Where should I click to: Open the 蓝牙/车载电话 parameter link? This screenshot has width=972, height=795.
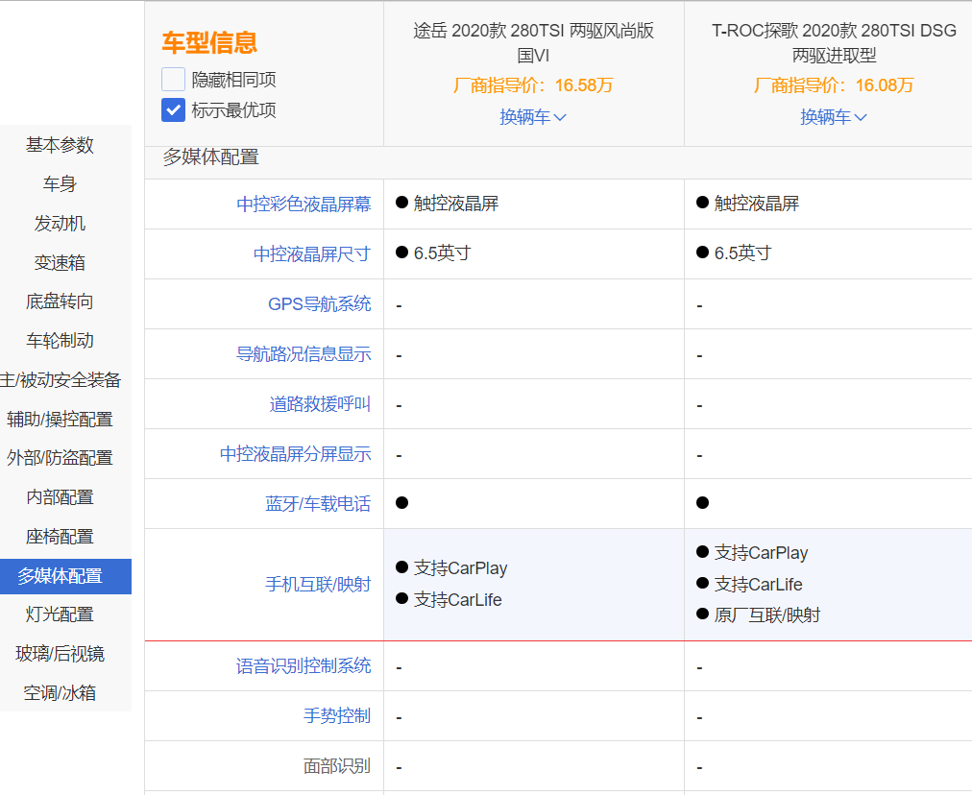pyautogui.click(x=318, y=504)
